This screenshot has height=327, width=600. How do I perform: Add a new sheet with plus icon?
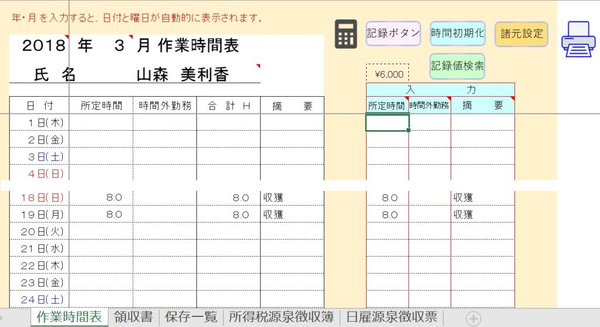[x=473, y=319]
